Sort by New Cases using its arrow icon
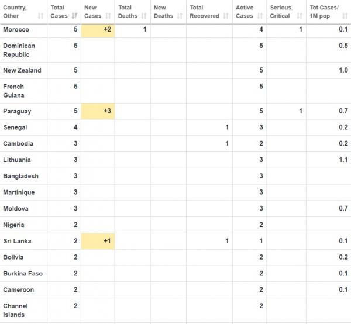 109,16
